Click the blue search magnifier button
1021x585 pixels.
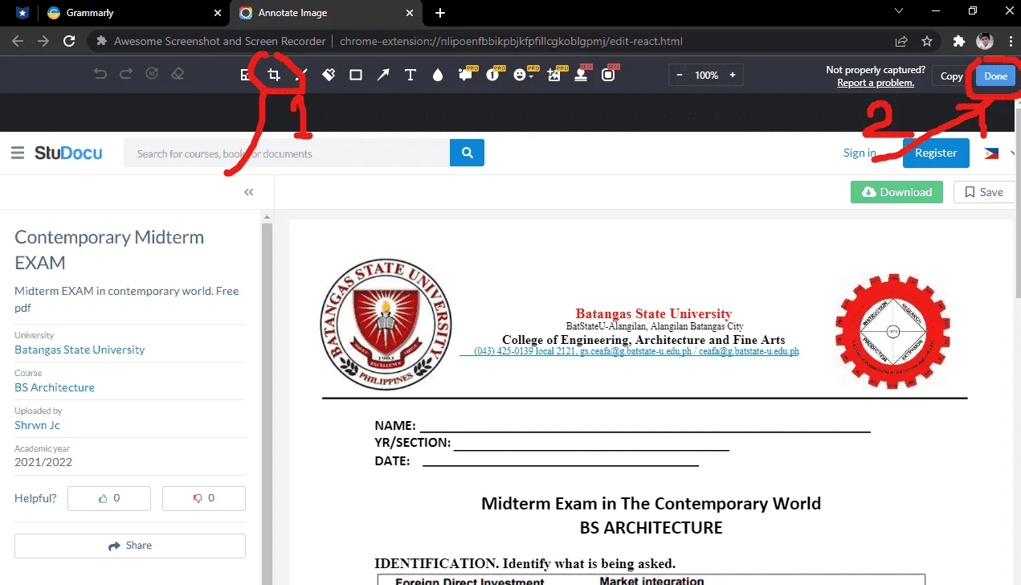pyautogui.click(x=467, y=153)
